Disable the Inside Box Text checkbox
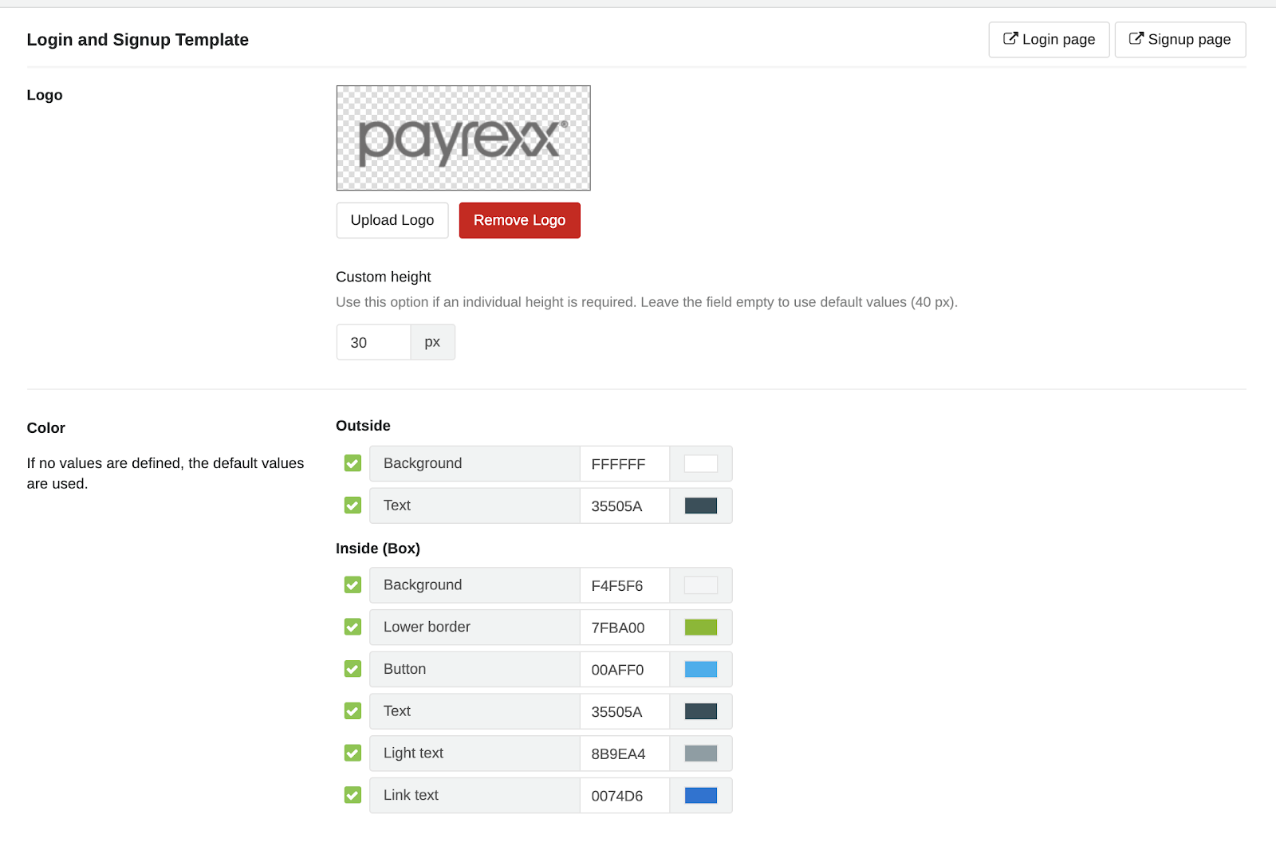Viewport: 1276px width, 842px height. pos(352,711)
